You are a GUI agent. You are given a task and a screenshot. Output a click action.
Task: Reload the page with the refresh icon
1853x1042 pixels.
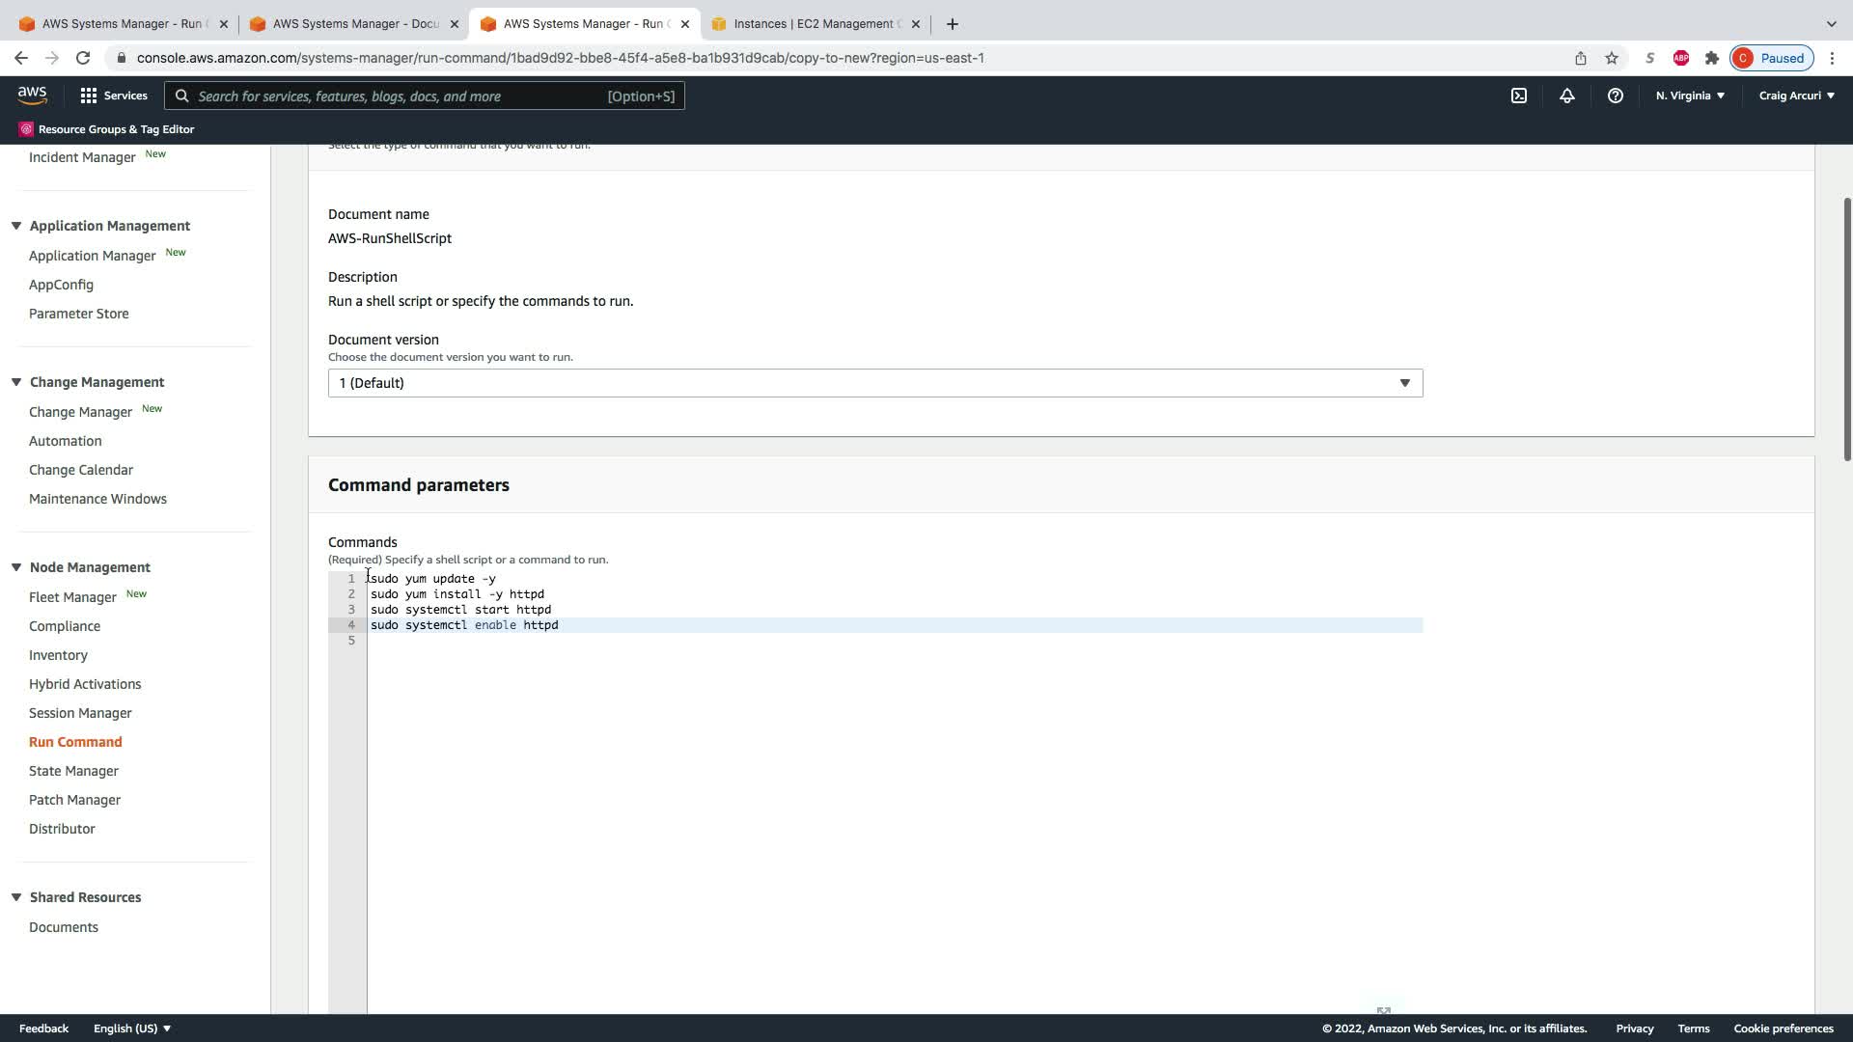[83, 58]
